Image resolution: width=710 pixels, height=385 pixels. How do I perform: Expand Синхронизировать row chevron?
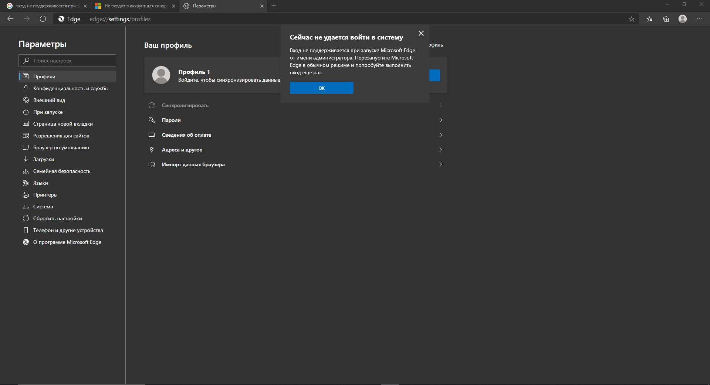tap(441, 105)
